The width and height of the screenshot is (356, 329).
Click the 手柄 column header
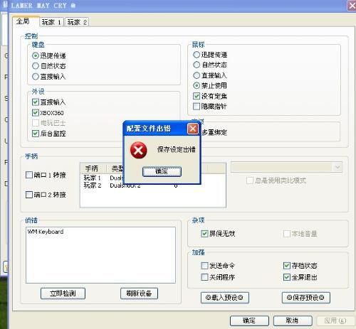(x=93, y=168)
